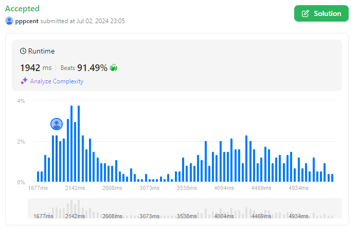Click the pppcent username link
The height and width of the screenshot is (229, 359).
(x=27, y=21)
